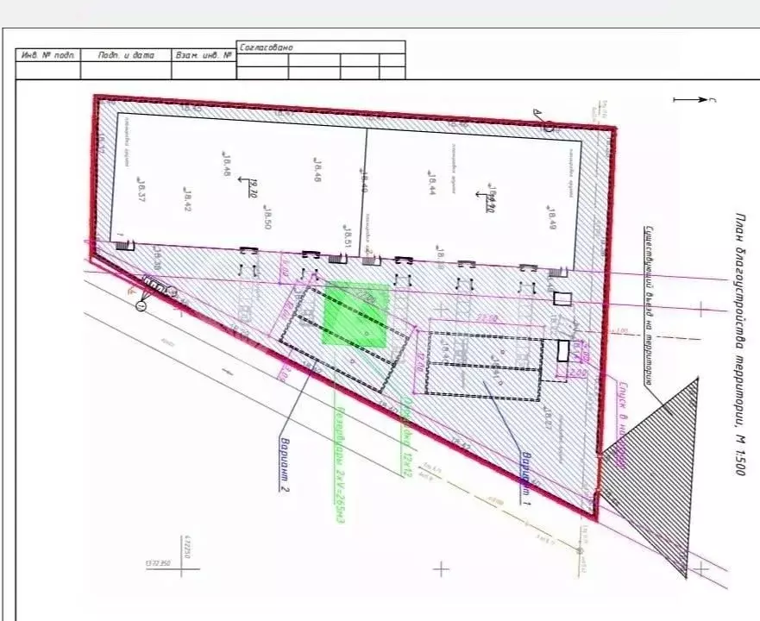Select the 2.00 dimension near the small rectangle
Image resolution: width=760 pixels, height=621 pixels.
577,373
